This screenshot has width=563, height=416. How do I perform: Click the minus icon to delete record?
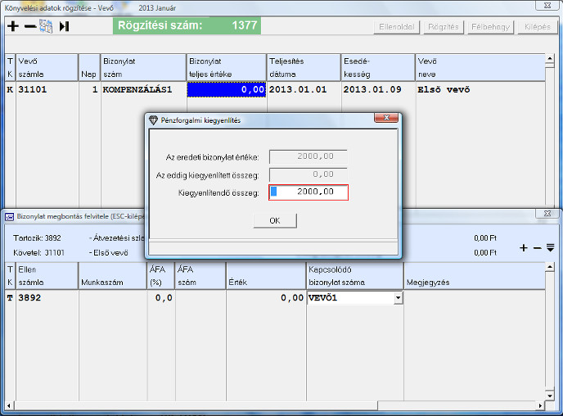[29, 26]
